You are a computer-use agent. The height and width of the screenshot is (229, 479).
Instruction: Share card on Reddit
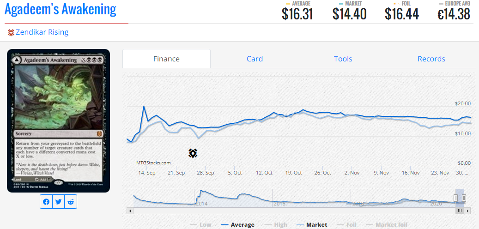tap(70, 202)
